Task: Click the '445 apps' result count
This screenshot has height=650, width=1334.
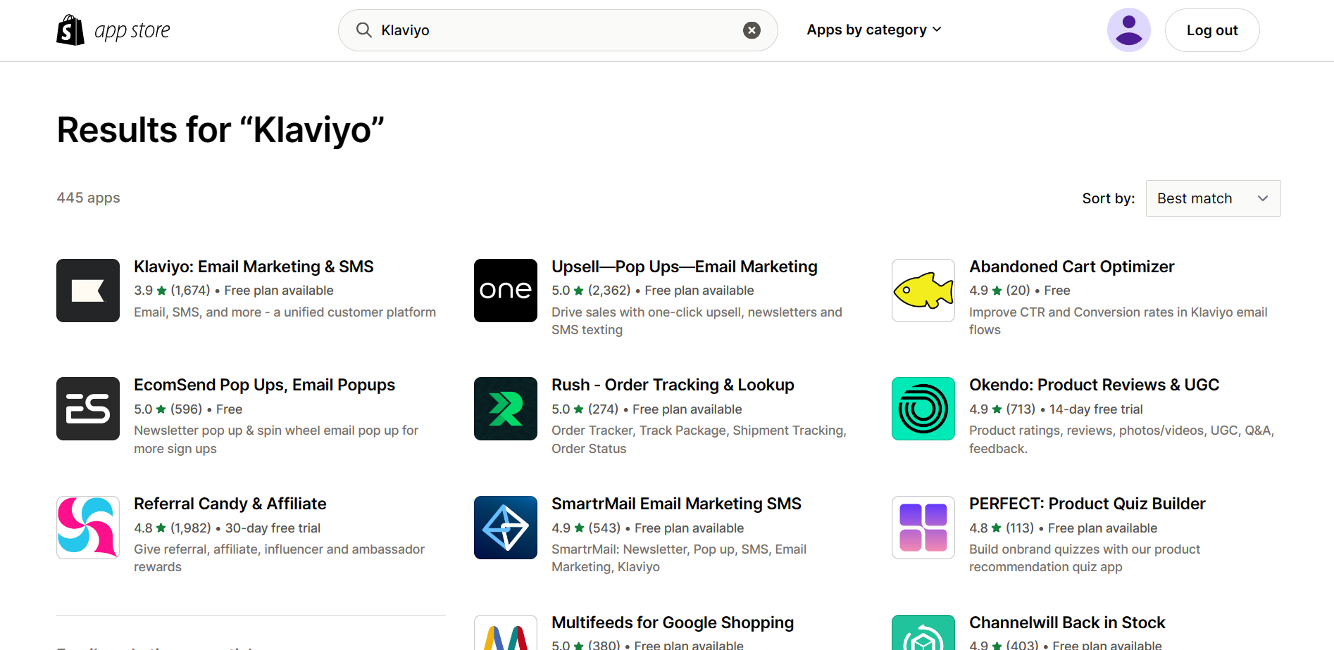Action: coord(88,198)
